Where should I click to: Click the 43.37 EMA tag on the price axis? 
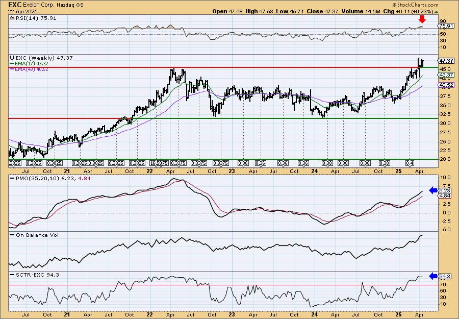pyautogui.click(x=446, y=75)
